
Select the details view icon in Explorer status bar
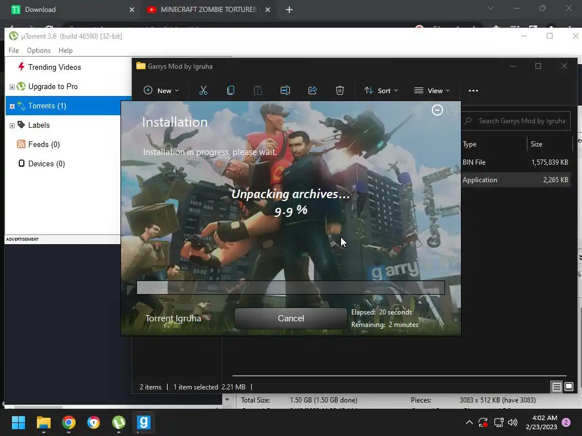pyautogui.click(x=556, y=387)
